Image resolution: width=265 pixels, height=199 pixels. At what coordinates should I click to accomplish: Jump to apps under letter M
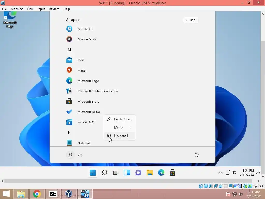[x=69, y=50]
